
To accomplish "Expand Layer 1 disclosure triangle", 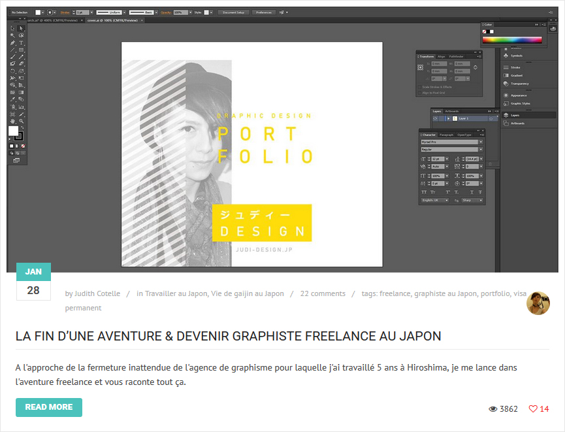I will [x=448, y=119].
